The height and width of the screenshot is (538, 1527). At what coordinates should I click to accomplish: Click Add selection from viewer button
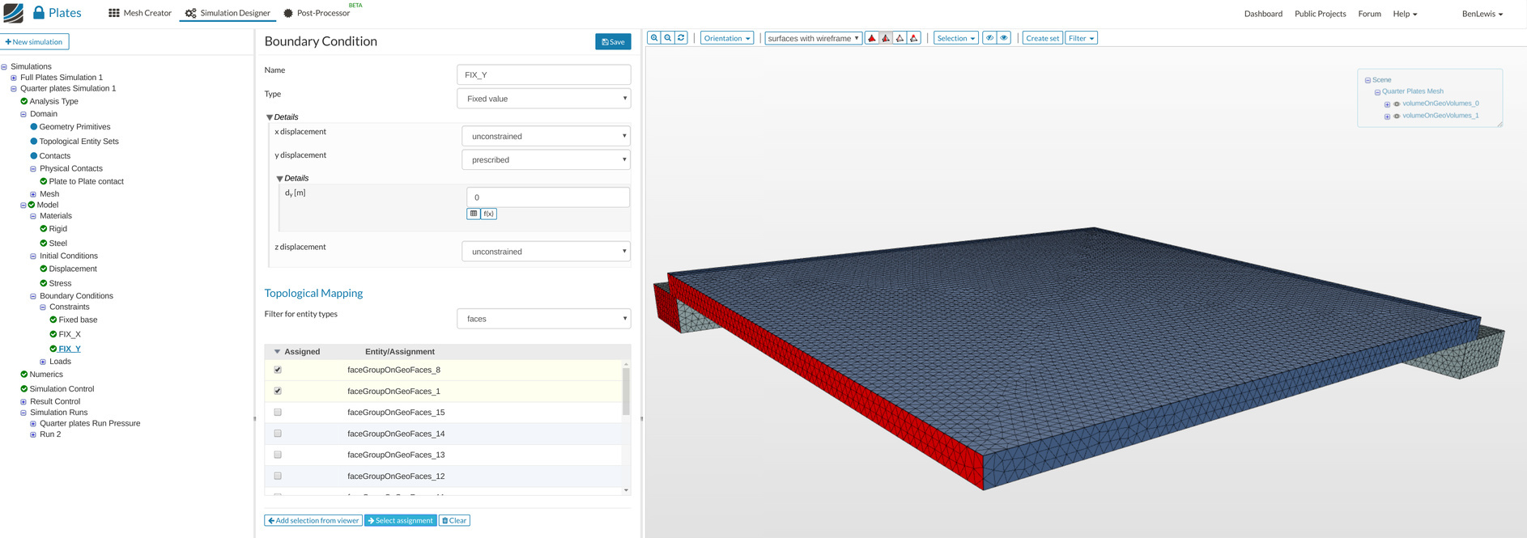click(313, 520)
